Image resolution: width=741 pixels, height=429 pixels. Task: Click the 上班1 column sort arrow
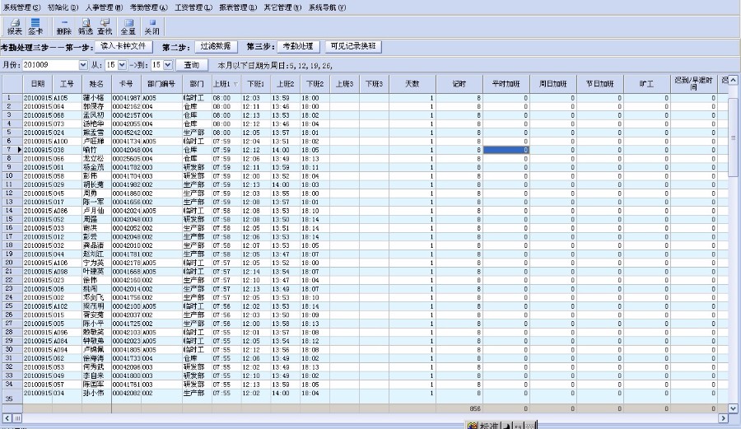235,84
